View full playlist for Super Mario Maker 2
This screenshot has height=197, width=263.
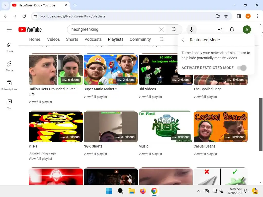[95, 97]
